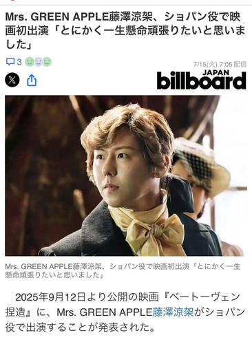
Task: Click the word JAPAN above billboard
Action: 216,72
